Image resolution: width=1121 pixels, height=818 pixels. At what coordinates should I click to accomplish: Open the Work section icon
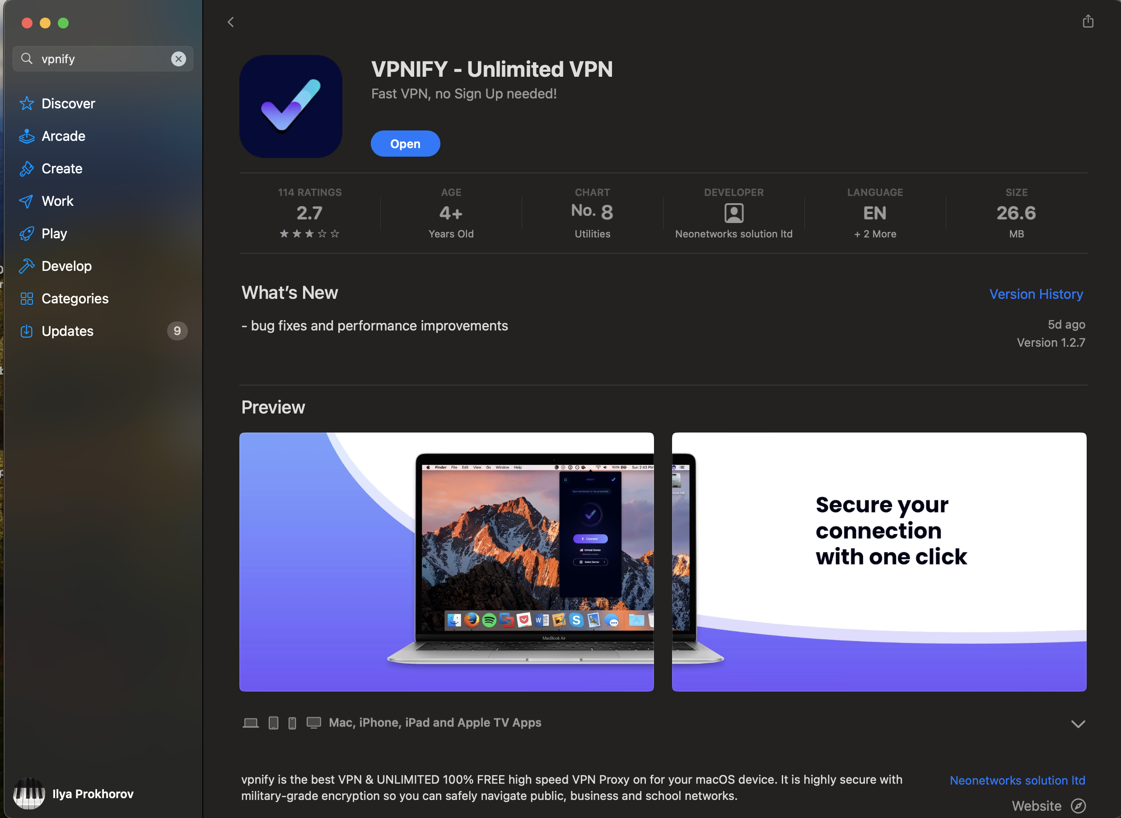[x=26, y=201]
